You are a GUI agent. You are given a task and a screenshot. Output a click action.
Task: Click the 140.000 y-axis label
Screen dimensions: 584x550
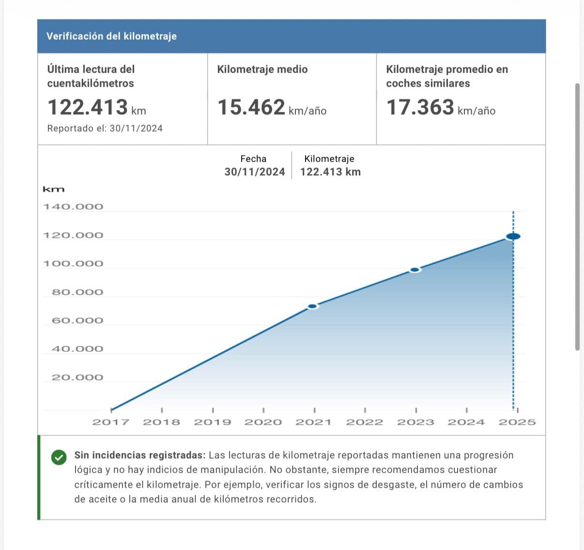tap(73, 207)
